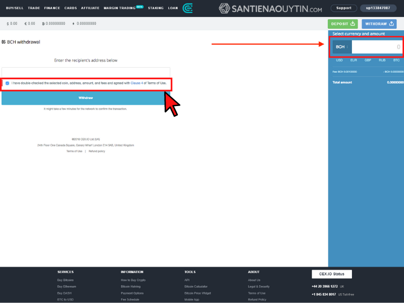This screenshot has height=303, width=404.
Task: Click the Total amount value
Action: point(395,82)
